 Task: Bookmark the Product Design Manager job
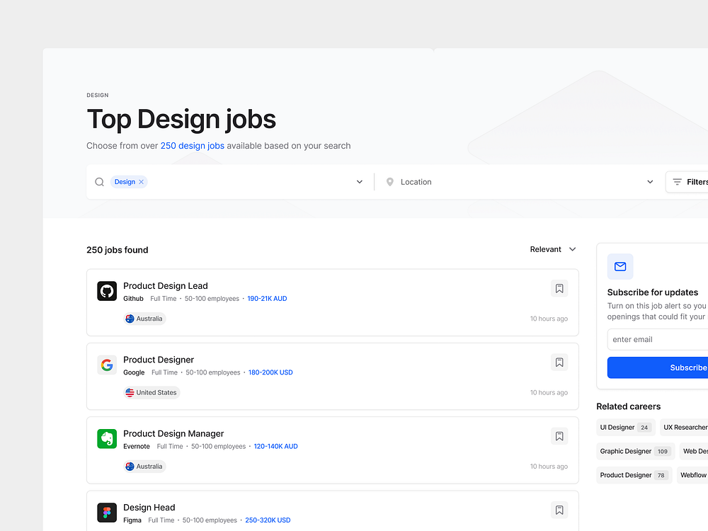[x=559, y=436]
